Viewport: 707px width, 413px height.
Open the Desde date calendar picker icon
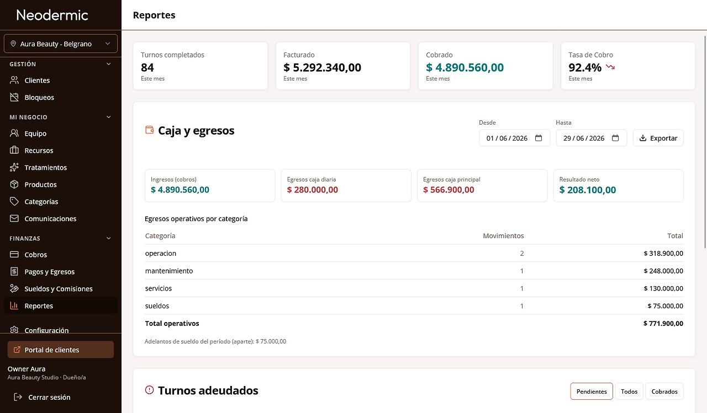pos(539,138)
